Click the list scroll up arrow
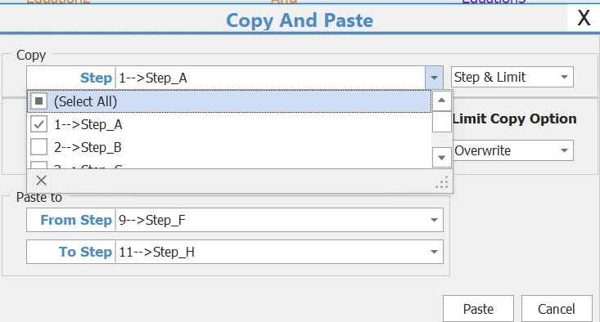The height and width of the screenshot is (322, 600). coord(441,100)
